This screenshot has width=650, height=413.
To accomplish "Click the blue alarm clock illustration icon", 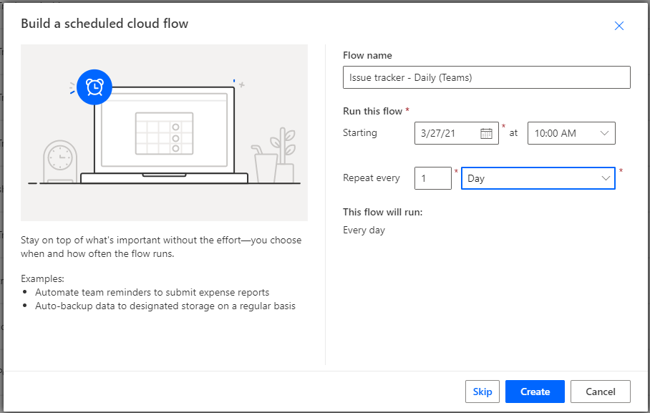I will point(94,87).
